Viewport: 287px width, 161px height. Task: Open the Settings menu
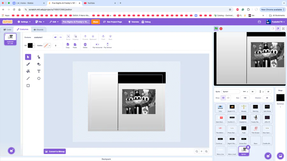pyautogui.click(x=24, y=22)
